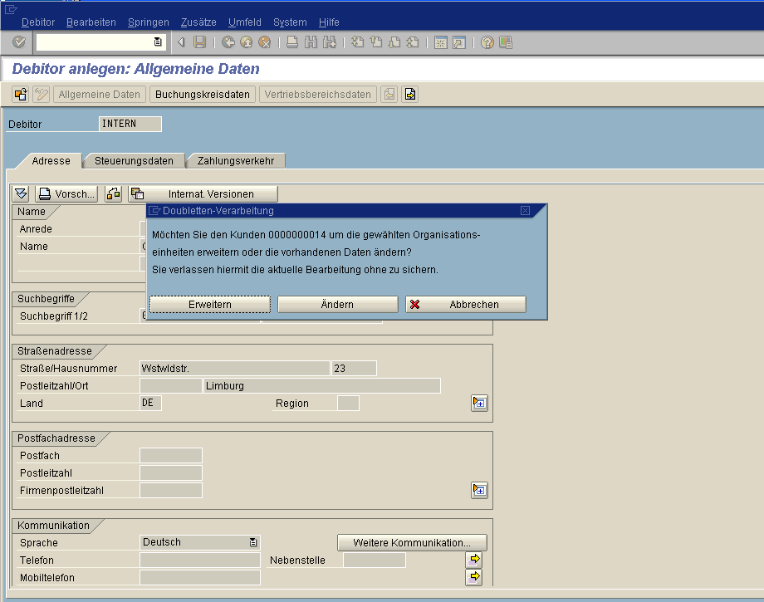Switch to the Zahlungsverkehr tab
The height and width of the screenshot is (602, 764).
[236, 161]
